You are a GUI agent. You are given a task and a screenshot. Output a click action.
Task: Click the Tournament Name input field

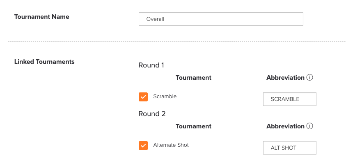tap(221, 19)
